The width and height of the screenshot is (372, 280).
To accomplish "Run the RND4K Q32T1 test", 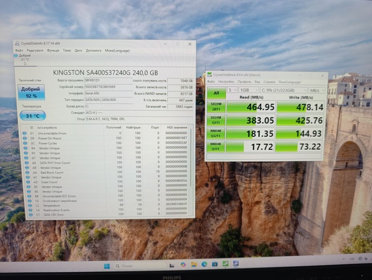I will (x=216, y=133).
